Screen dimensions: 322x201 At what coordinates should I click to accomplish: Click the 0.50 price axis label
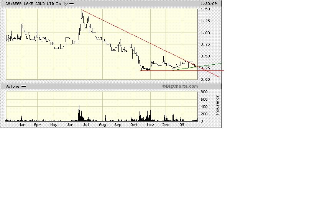205,56
